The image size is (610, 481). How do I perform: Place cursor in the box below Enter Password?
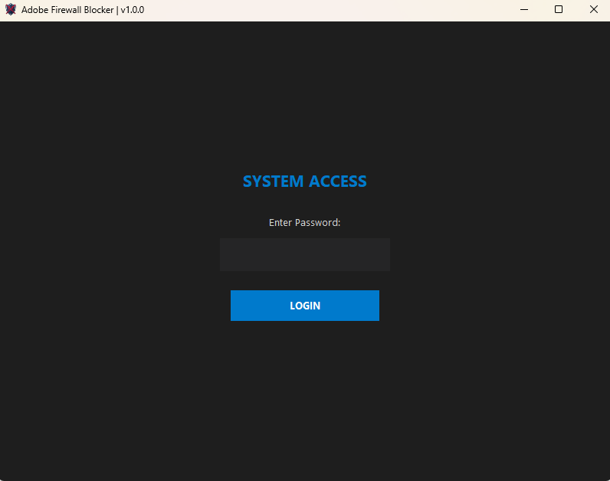[x=304, y=254]
